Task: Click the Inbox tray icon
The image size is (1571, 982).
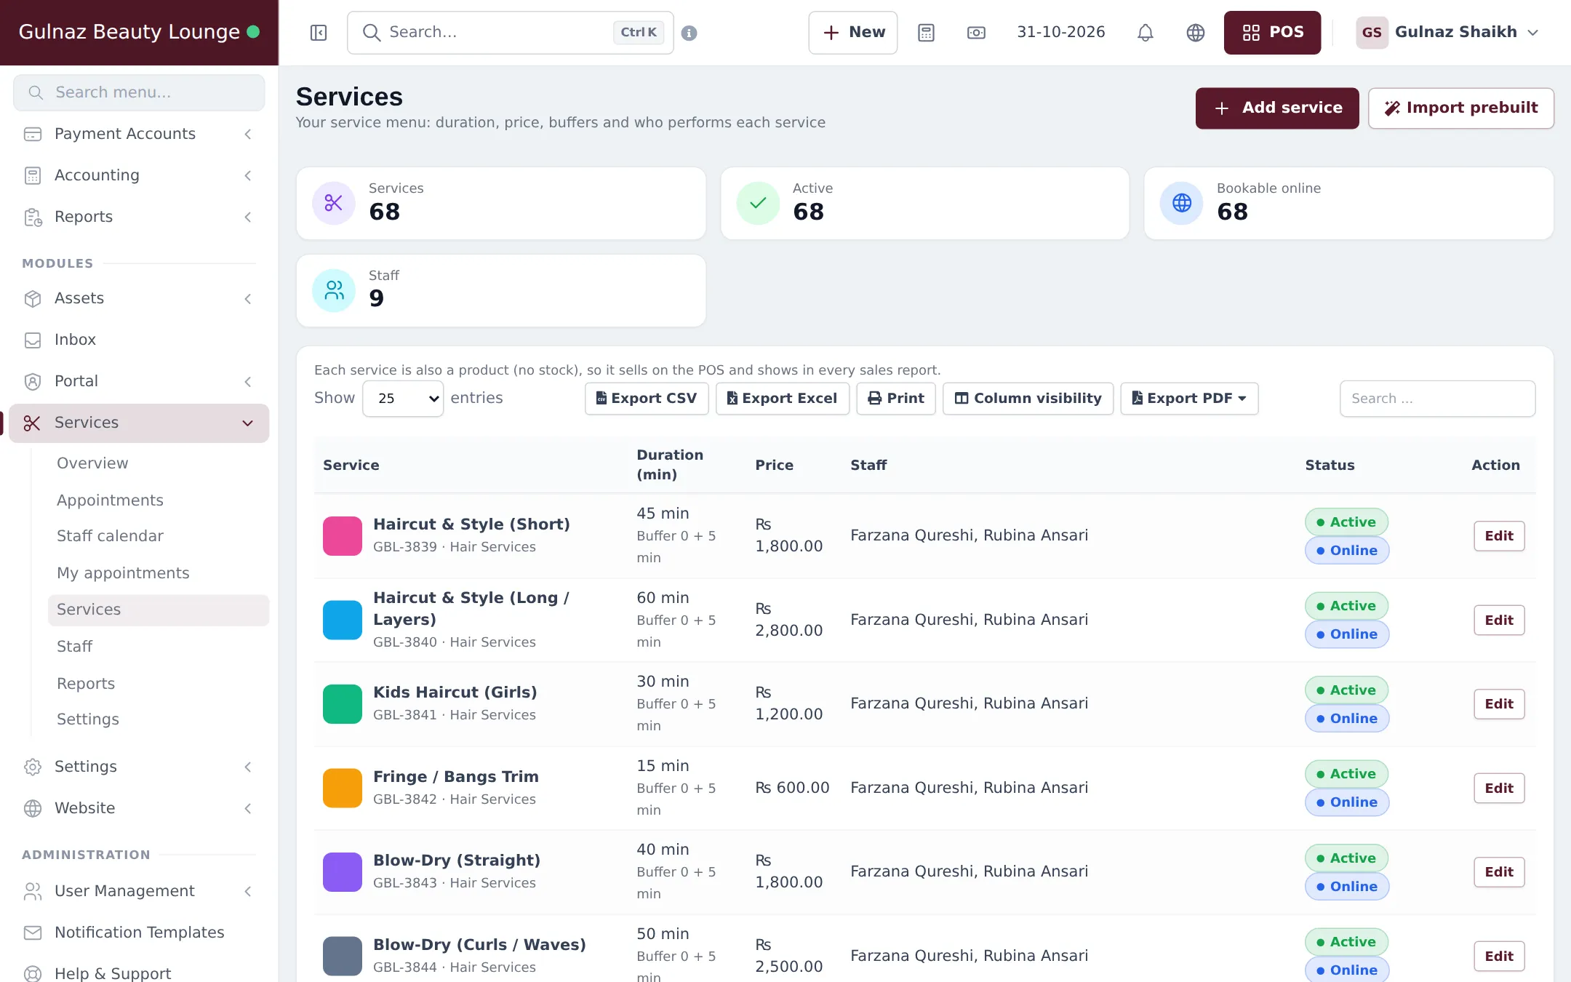Action: (x=33, y=340)
